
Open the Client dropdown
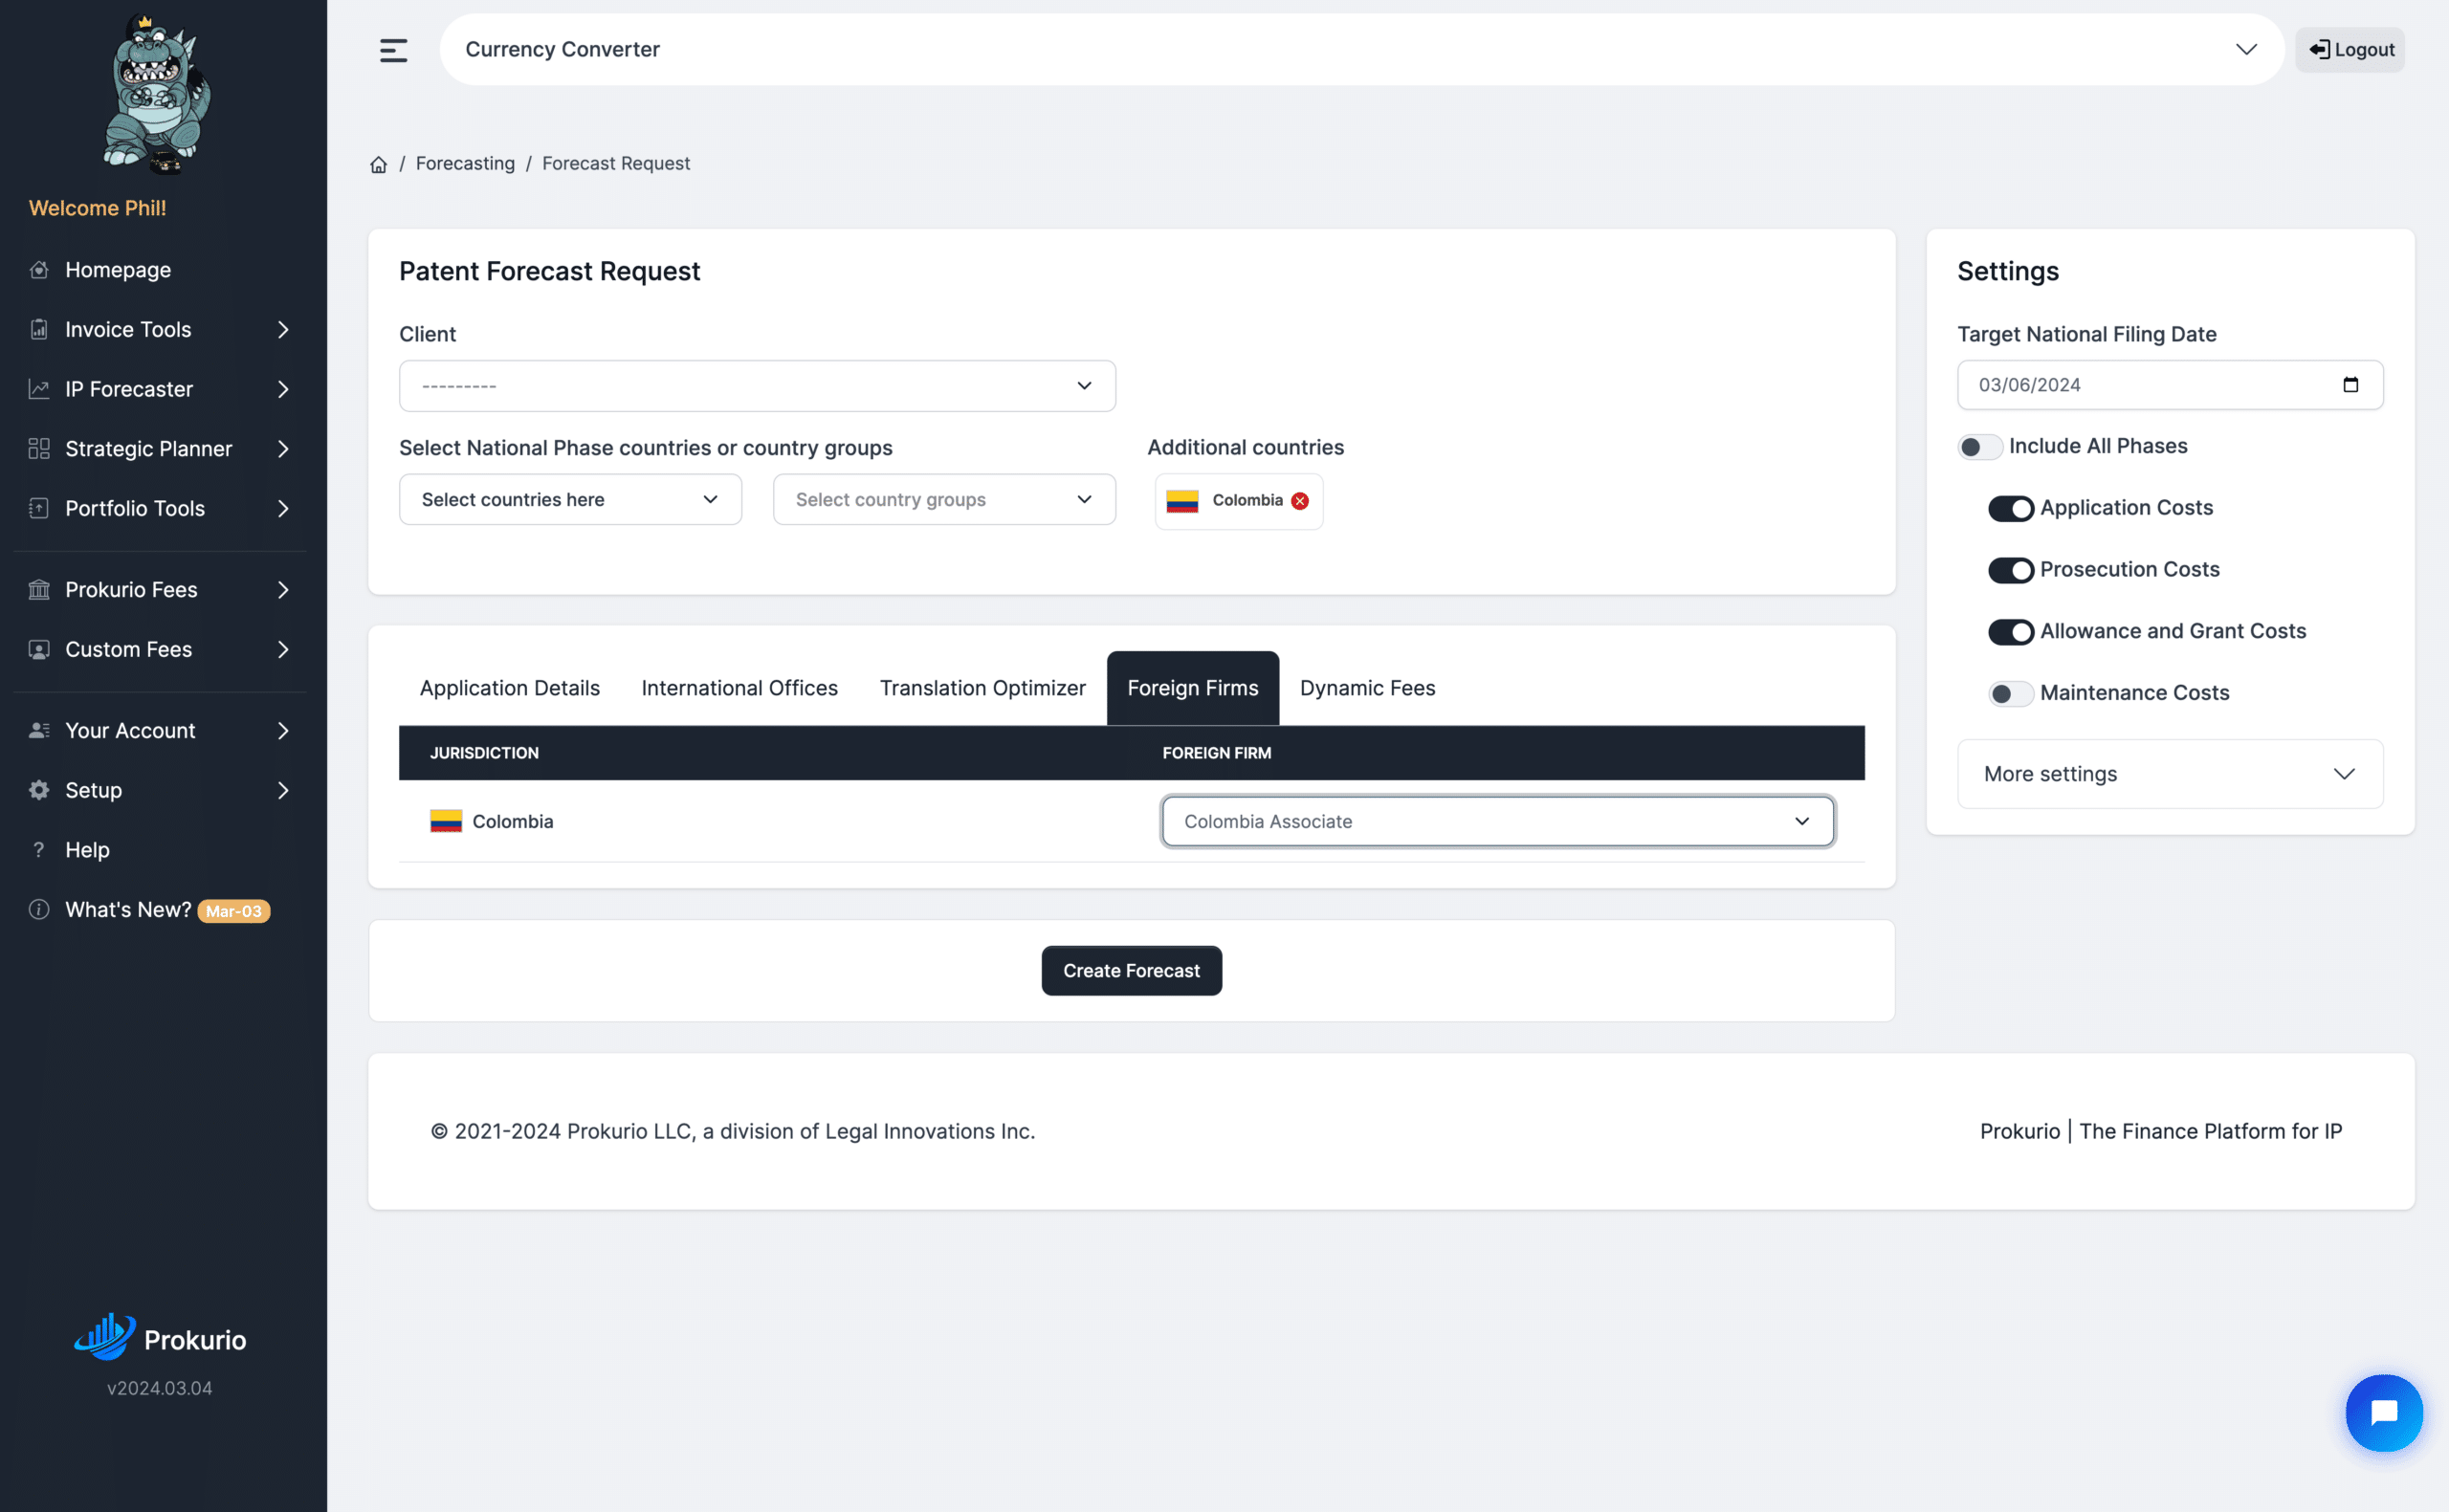click(757, 386)
